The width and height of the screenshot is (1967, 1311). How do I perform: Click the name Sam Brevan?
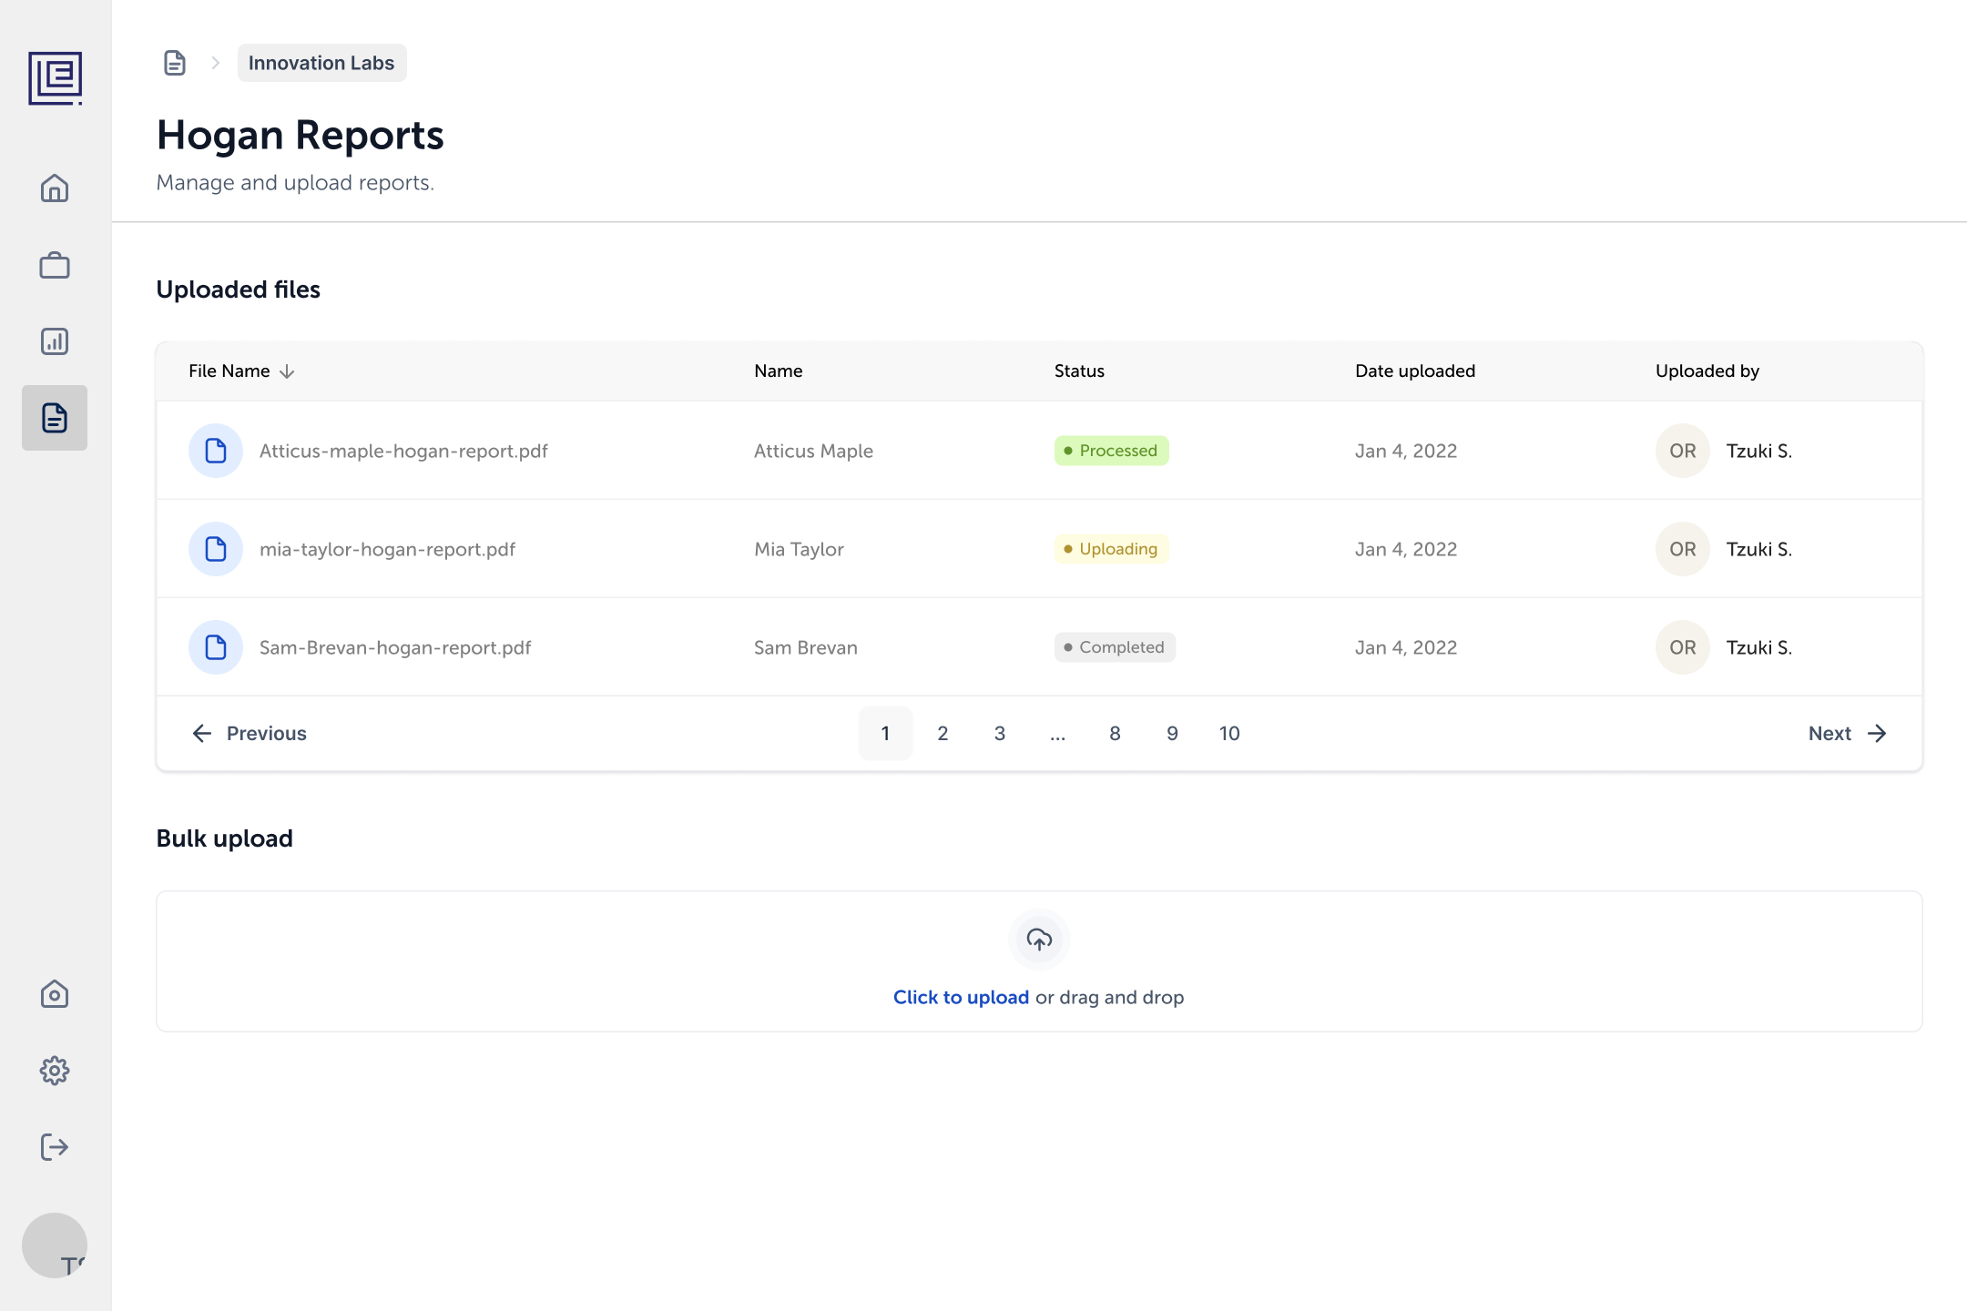(806, 648)
